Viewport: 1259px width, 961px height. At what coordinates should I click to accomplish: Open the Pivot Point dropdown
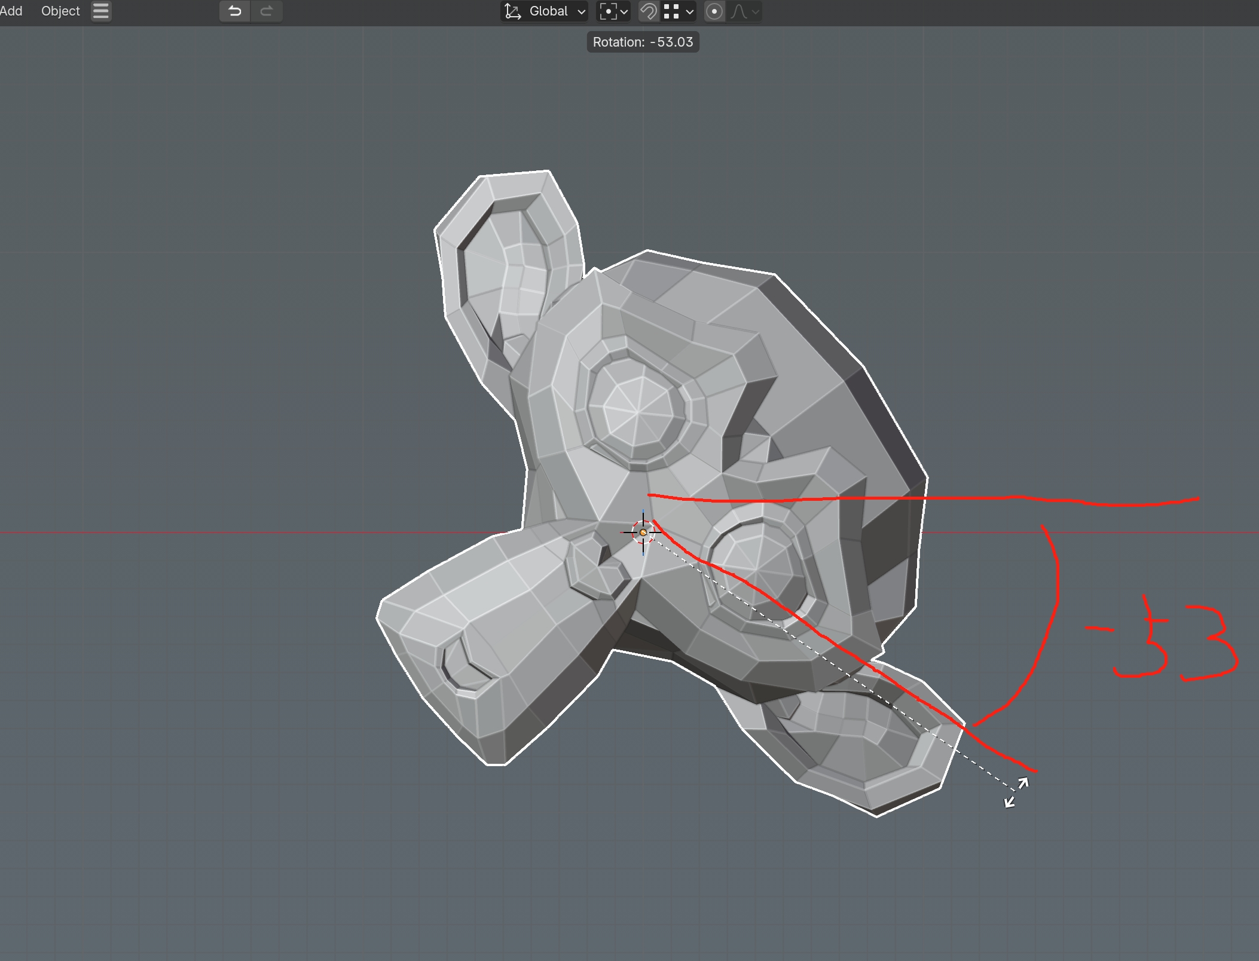coord(614,11)
